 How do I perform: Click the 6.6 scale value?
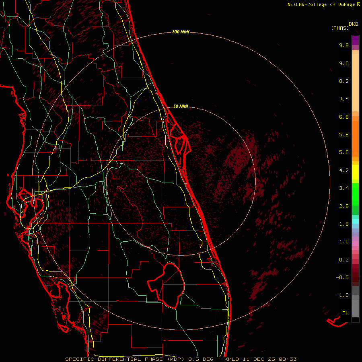[x=344, y=117]
